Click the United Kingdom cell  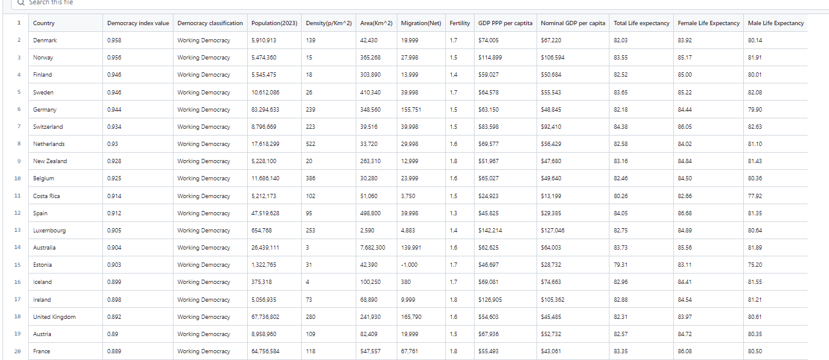click(55, 317)
